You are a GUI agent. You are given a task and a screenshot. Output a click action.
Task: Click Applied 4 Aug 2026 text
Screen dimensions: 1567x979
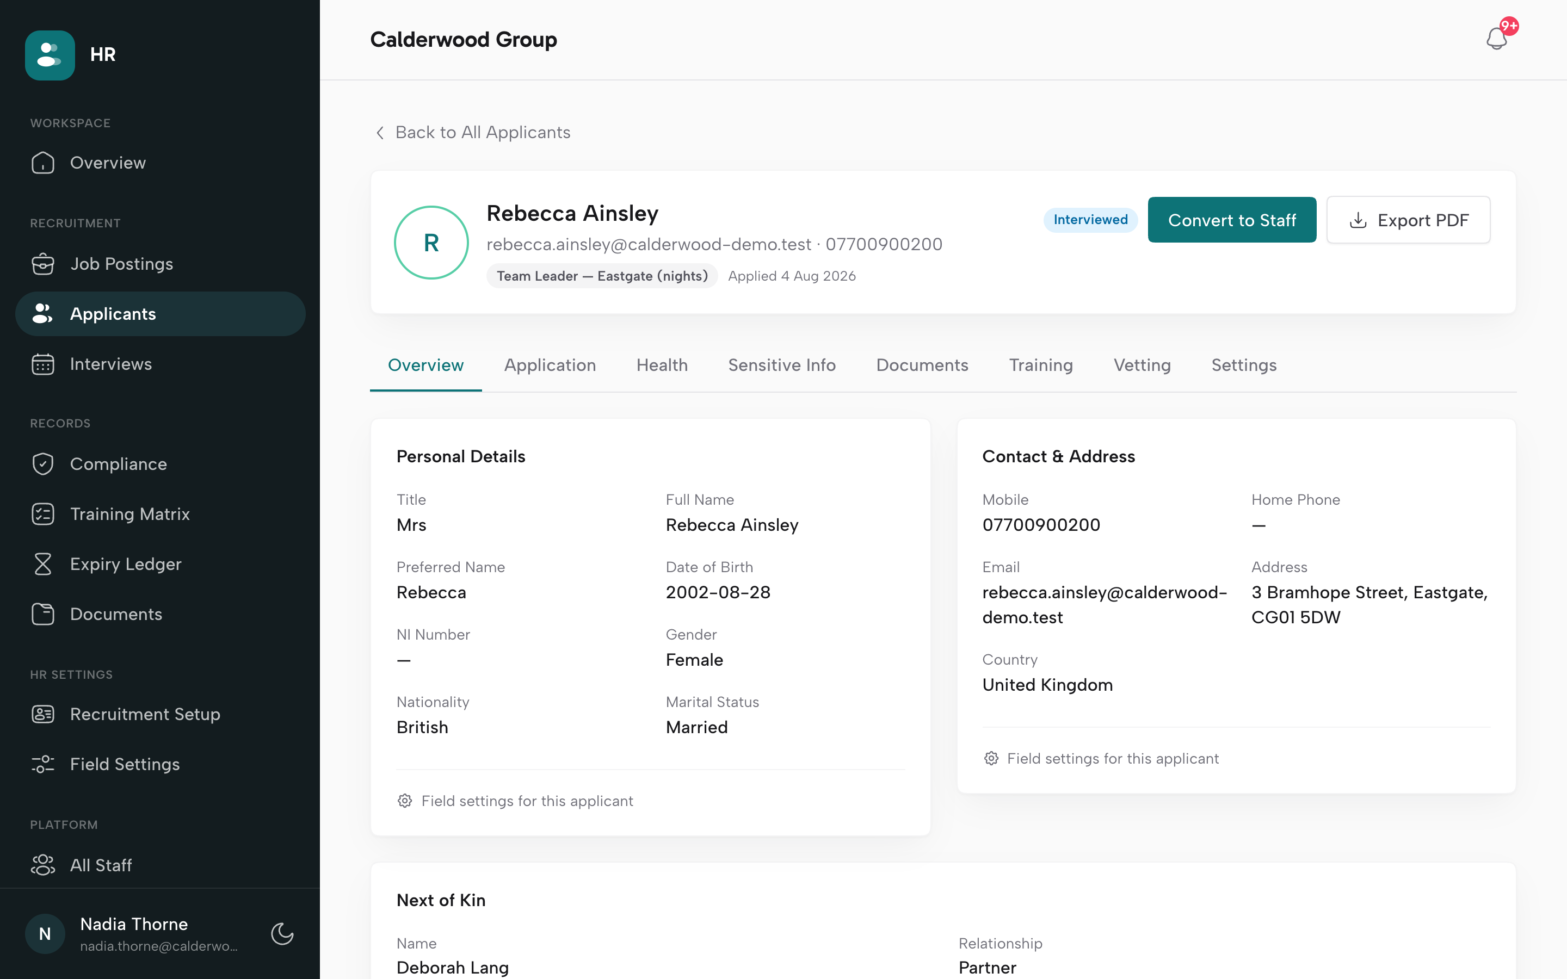[x=792, y=276]
